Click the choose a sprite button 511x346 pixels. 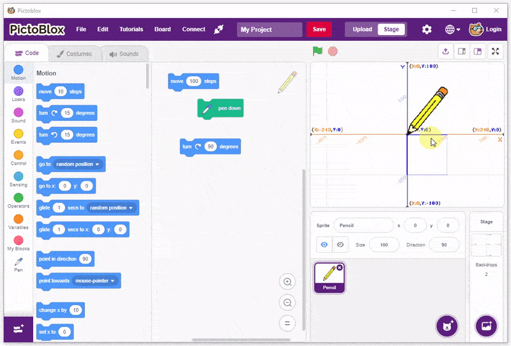(447, 326)
